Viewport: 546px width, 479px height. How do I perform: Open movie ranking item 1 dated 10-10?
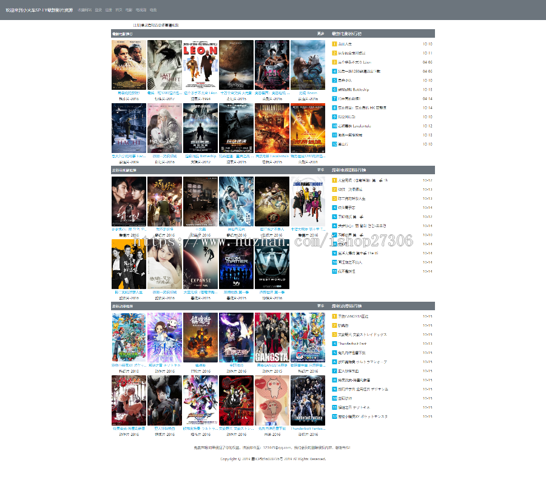click(x=345, y=44)
